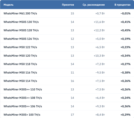
Task: Select WhatsMiner M50S 128 TH/s model
Action: [x=21, y=30]
